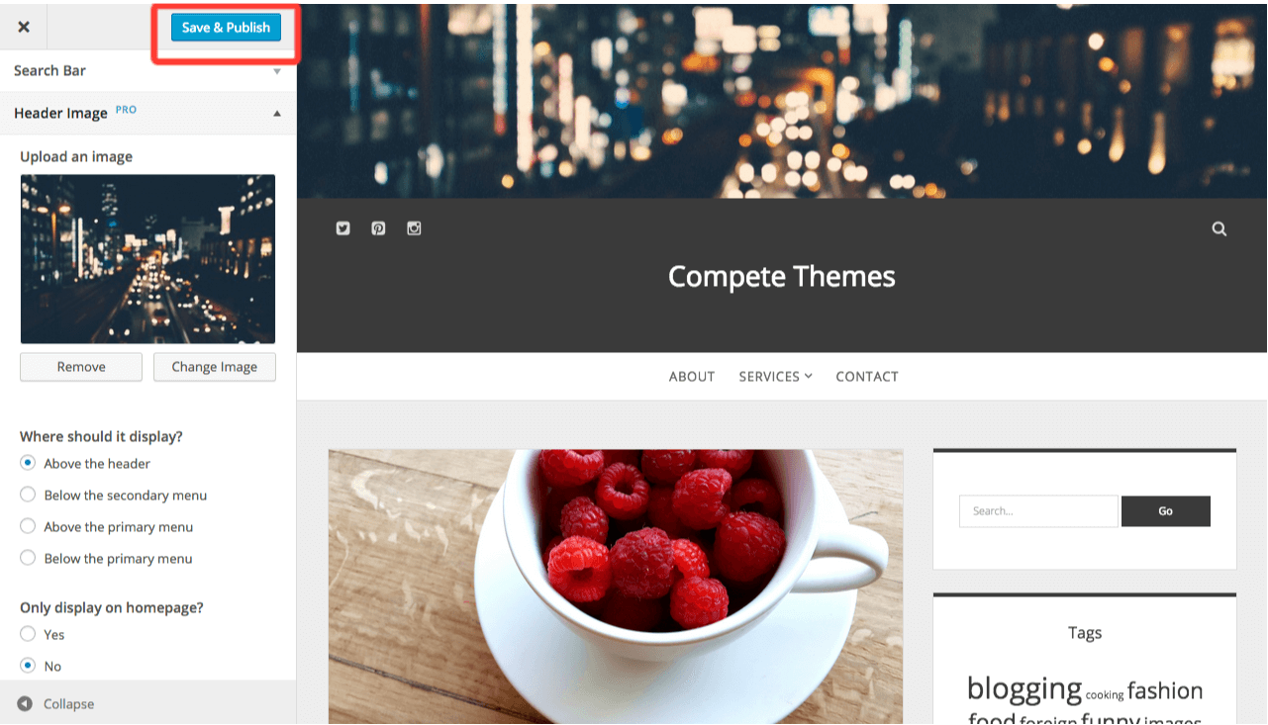Screen dimensions: 1268x725
Task: Click the Instagram social icon
Action: point(414,228)
